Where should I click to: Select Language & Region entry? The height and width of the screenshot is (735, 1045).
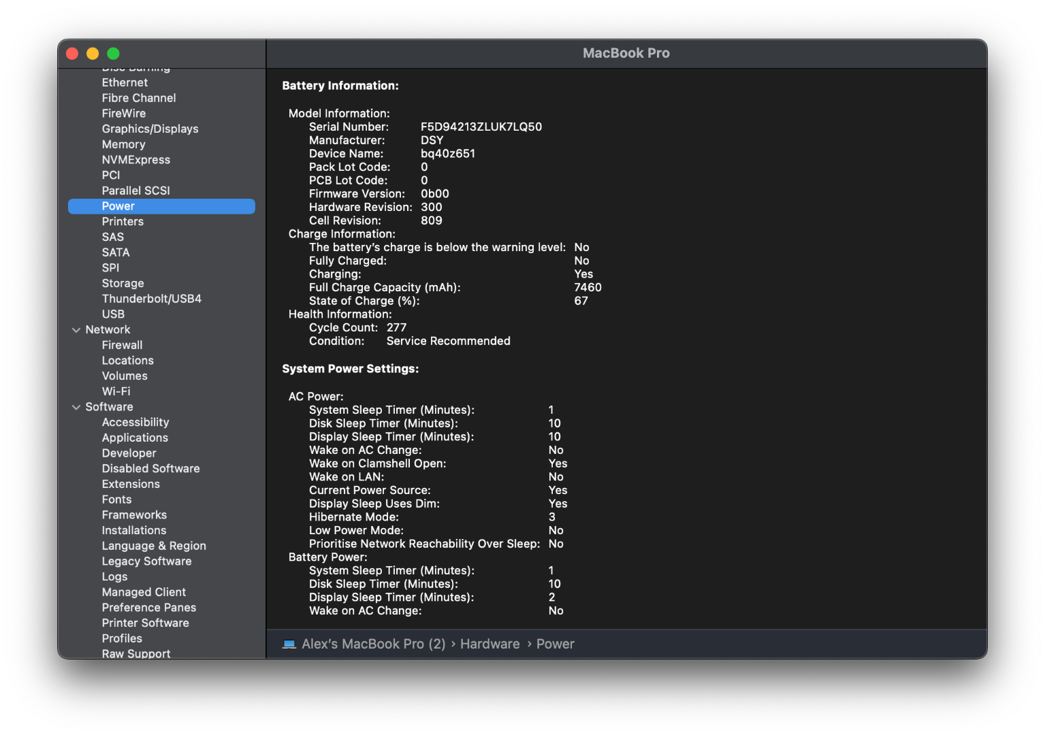coord(154,546)
